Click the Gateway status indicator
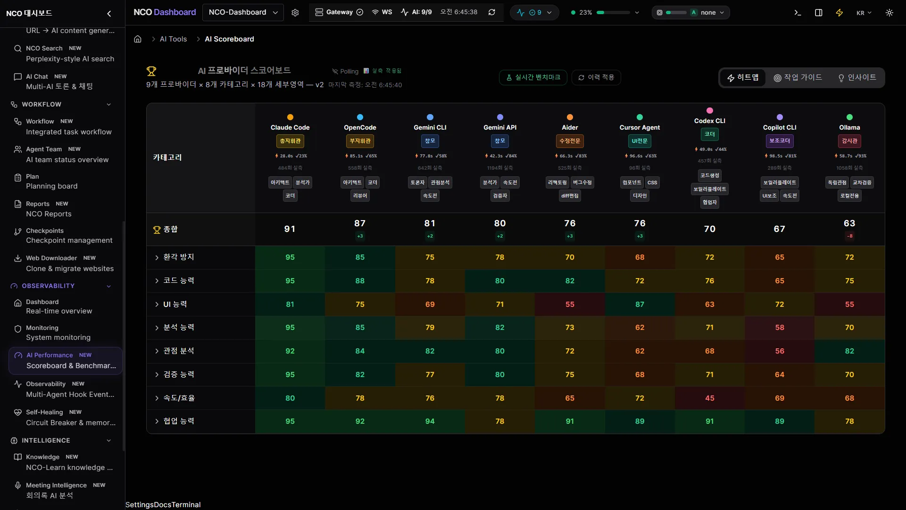Screen dimensions: 906x510 pos(339,12)
